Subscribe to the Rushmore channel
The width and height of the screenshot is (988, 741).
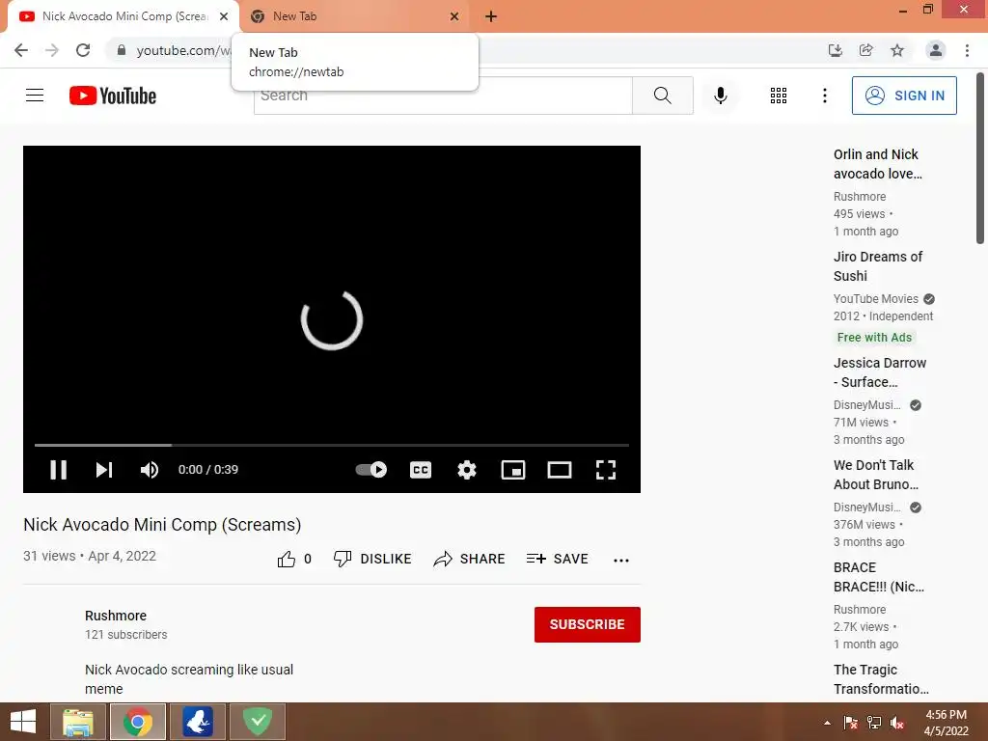(588, 624)
